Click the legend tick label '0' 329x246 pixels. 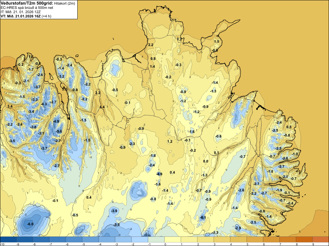tap(165, 244)
